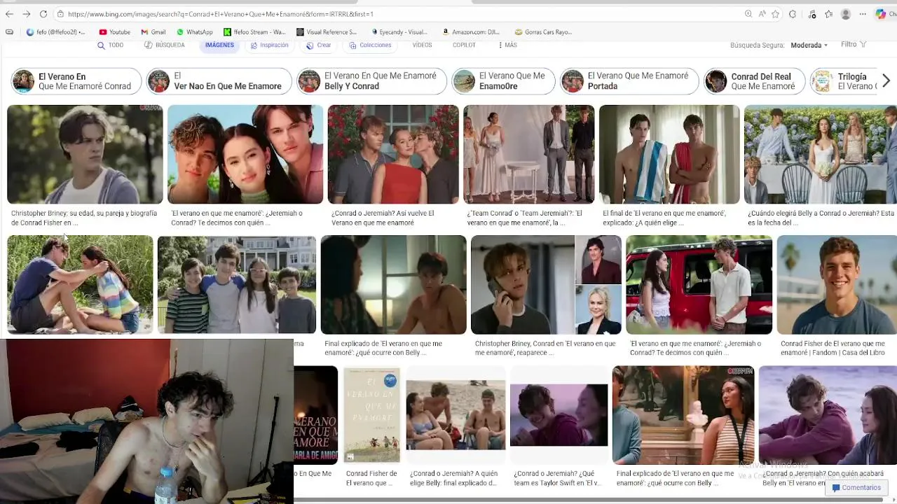
Task: Select the 'Portada' suggestion chip
Action: tap(629, 81)
